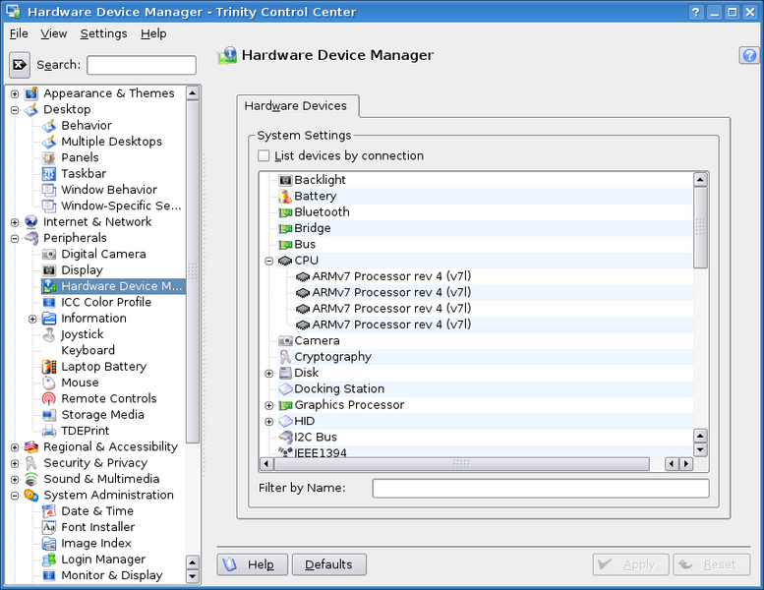
Task: Click the Taskbar icon in sidebar
Action: [49, 173]
